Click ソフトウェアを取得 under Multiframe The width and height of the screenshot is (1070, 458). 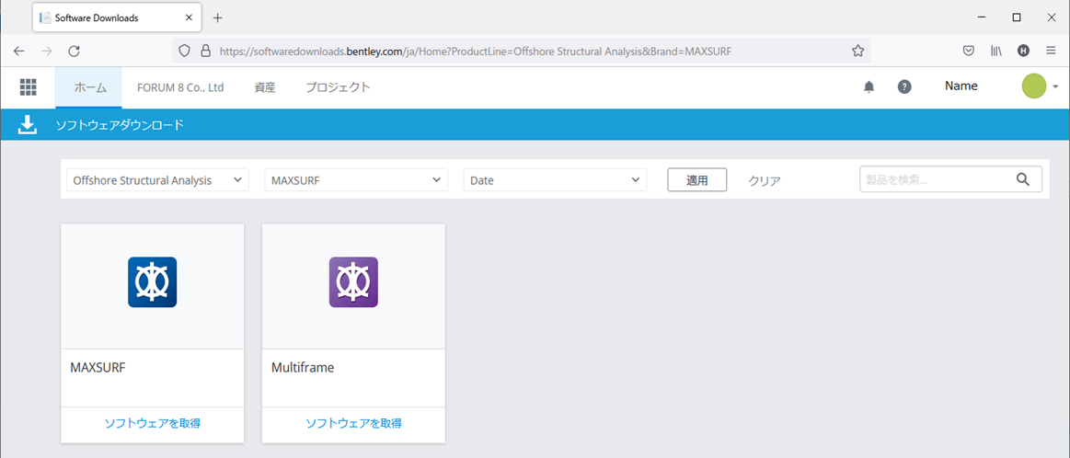pos(353,423)
